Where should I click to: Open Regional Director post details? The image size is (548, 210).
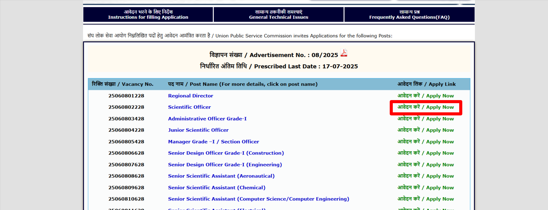190,96
